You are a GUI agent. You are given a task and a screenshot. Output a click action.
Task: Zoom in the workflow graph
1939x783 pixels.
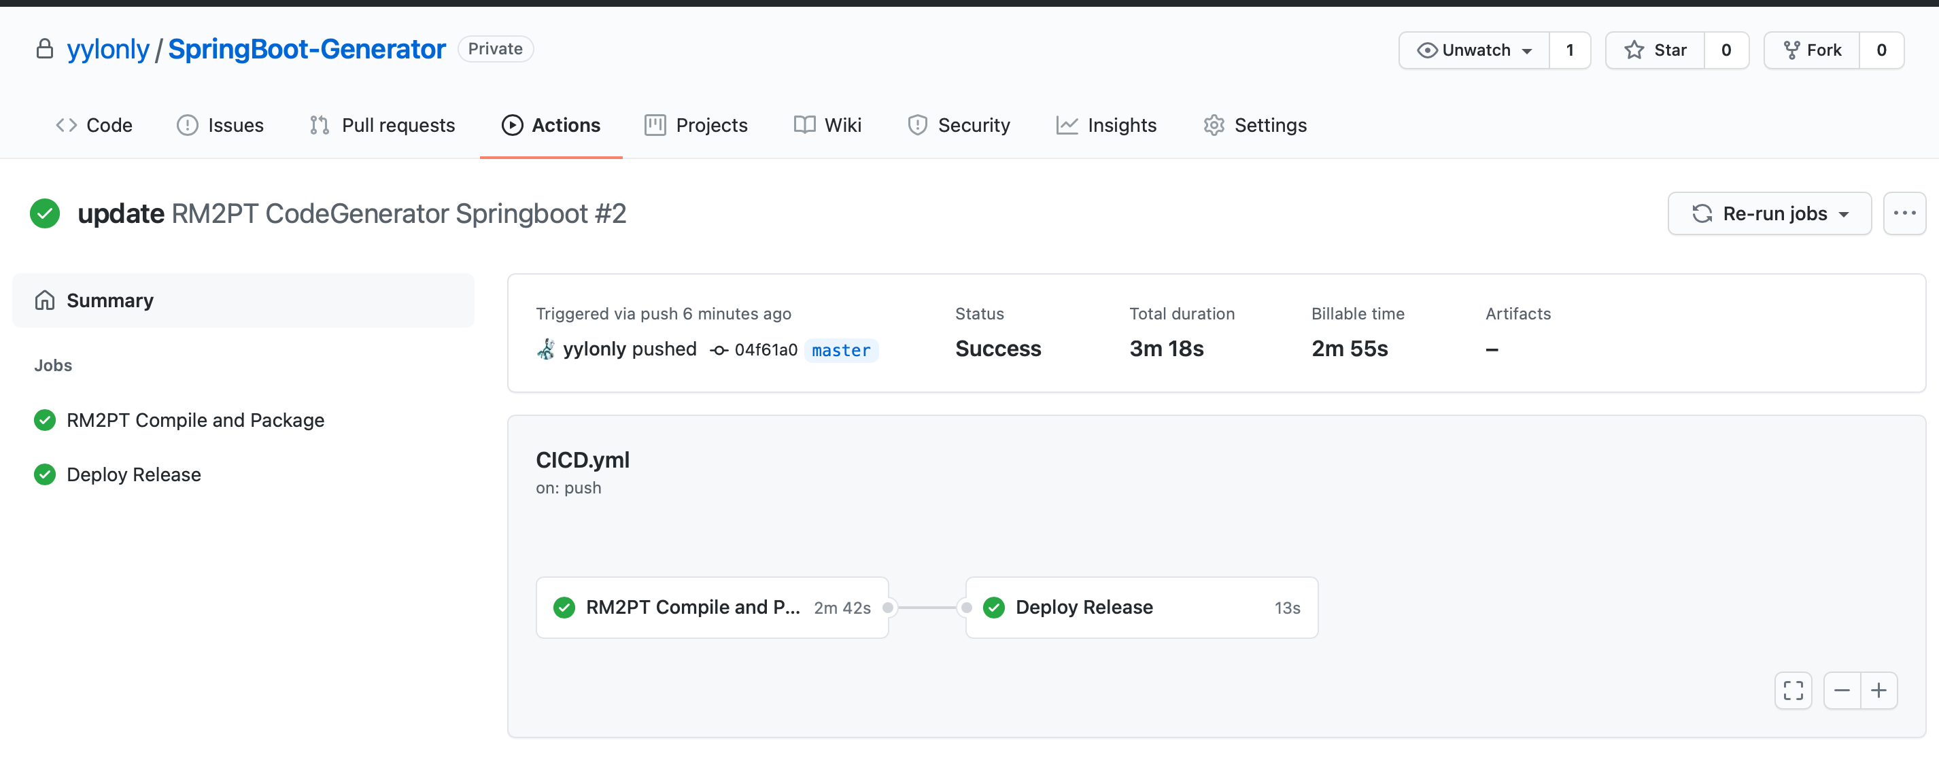click(1878, 691)
